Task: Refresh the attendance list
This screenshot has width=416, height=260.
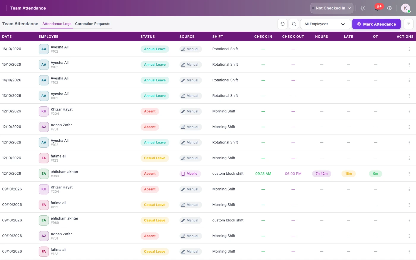Action: tap(283, 24)
